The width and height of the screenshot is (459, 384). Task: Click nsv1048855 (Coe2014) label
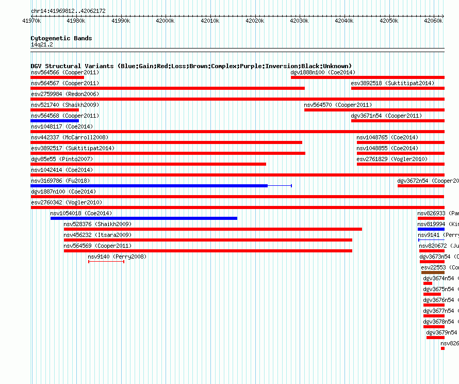(x=387, y=148)
